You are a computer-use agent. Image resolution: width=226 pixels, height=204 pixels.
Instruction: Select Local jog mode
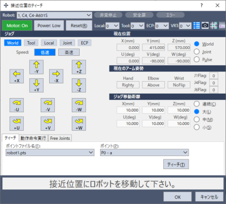click(49, 43)
